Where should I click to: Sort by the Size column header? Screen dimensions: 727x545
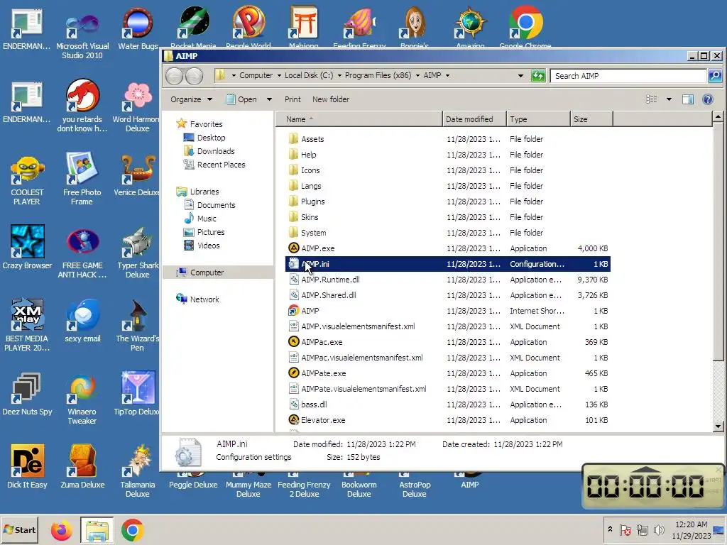point(591,119)
